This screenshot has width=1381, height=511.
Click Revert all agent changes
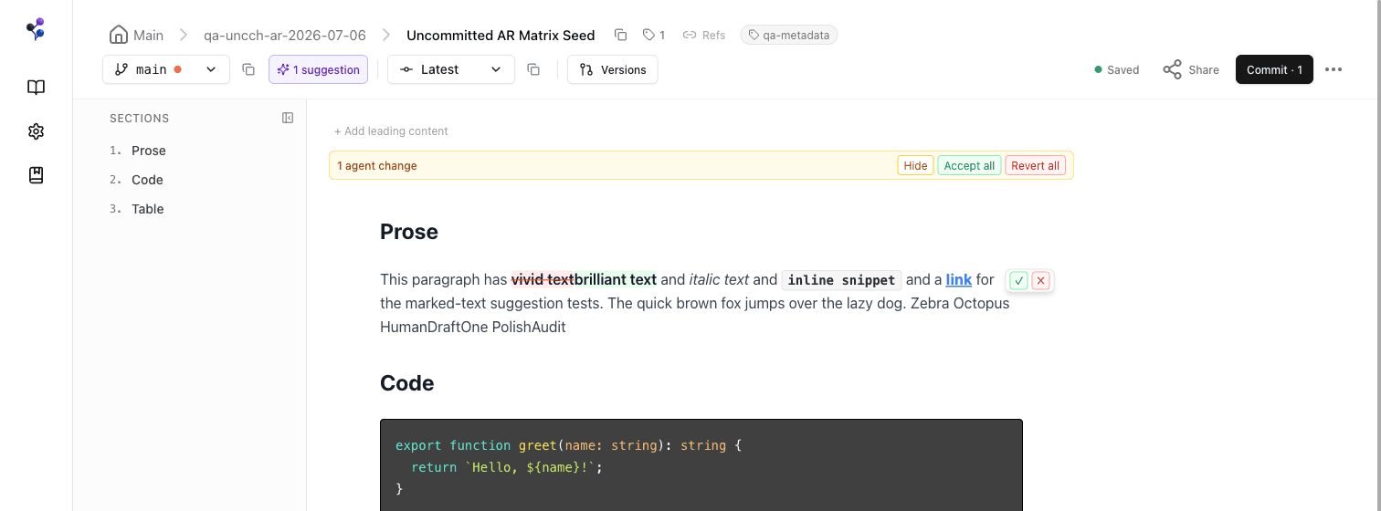coord(1035,165)
